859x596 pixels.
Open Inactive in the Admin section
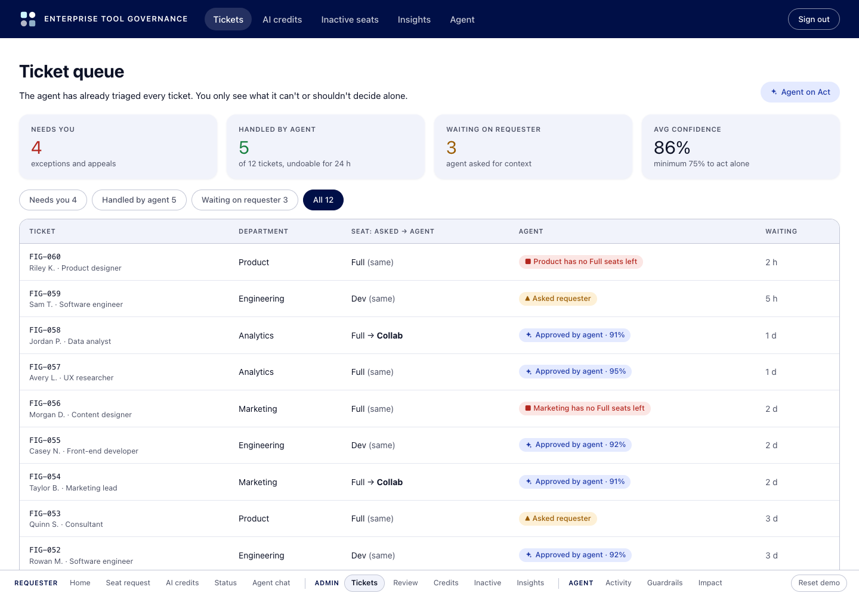point(487,583)
